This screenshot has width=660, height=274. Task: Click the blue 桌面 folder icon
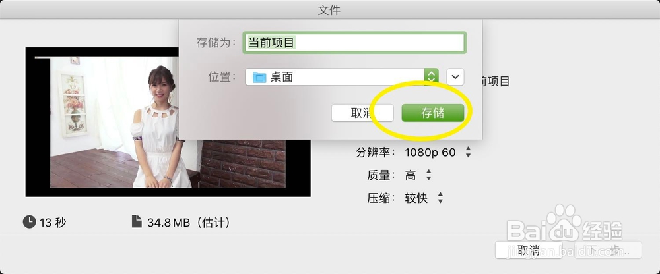[x=259, y=77]
